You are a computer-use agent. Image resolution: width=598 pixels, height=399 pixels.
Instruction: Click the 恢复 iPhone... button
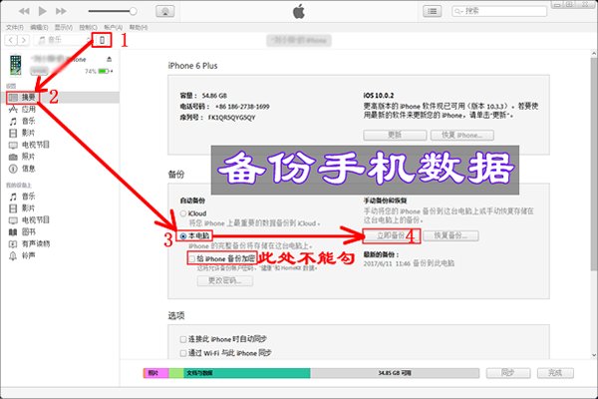click(462, 136)
